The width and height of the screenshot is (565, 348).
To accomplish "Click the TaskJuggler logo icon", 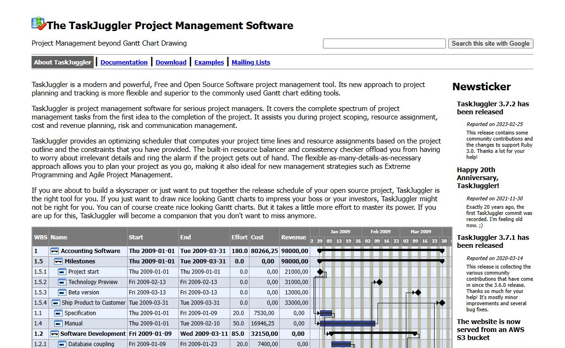I will [x=39, y=24].
